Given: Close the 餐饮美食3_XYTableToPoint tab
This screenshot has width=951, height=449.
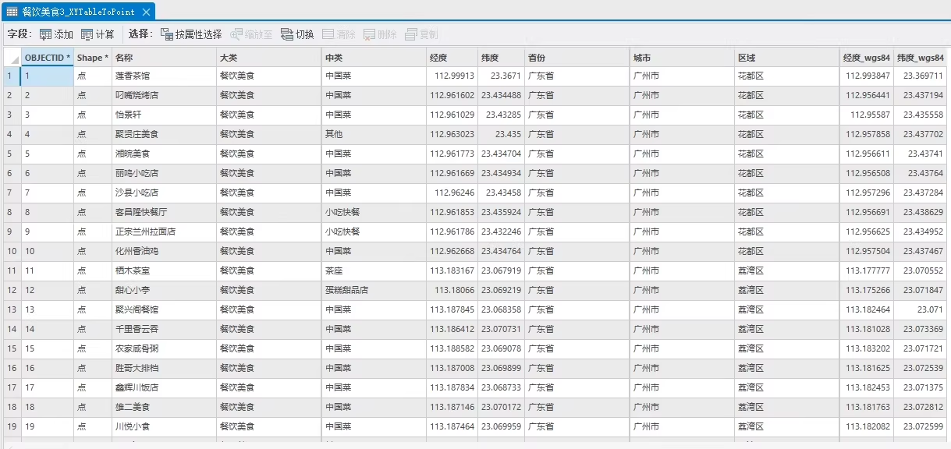Looking at the screenshot, I should click(146, 12).
